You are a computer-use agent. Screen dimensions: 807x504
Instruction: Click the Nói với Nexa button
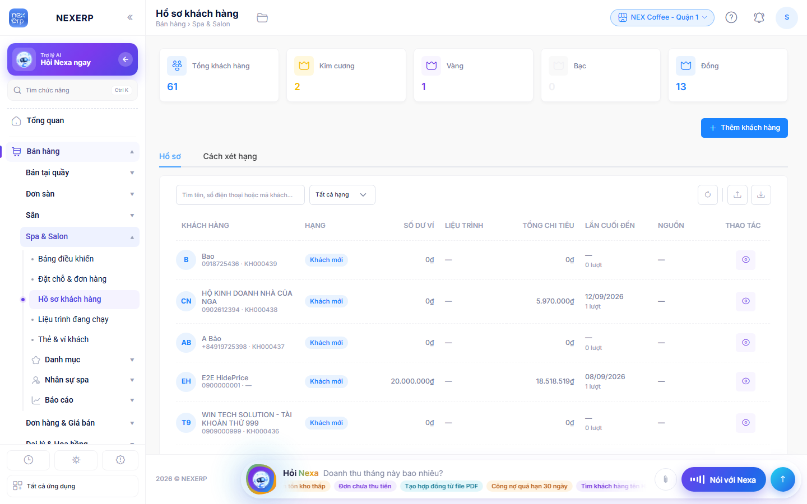coord(723,479)
